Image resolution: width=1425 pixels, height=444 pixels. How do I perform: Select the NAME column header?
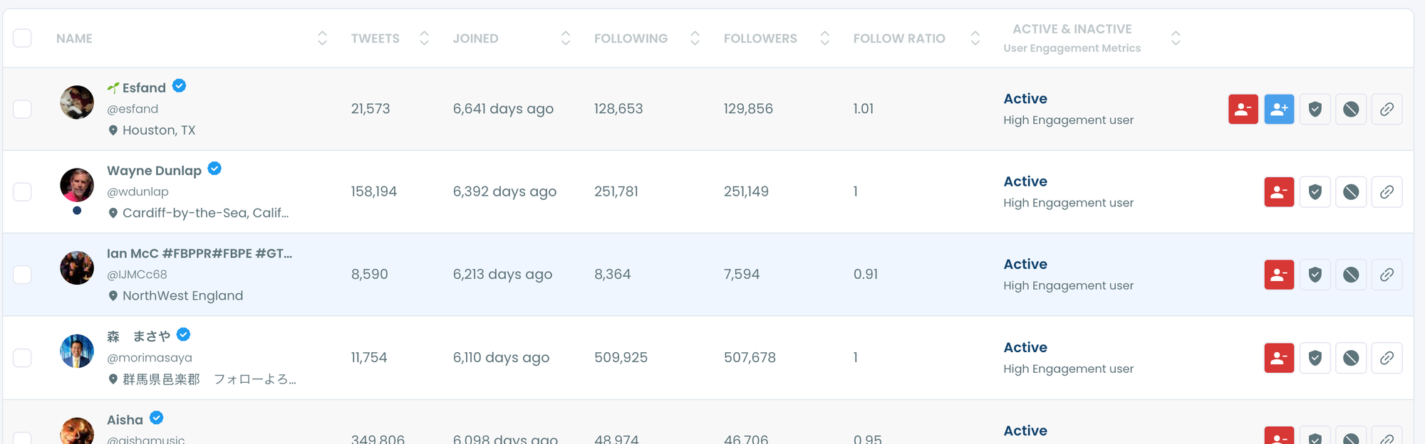[x=74, y=38]
